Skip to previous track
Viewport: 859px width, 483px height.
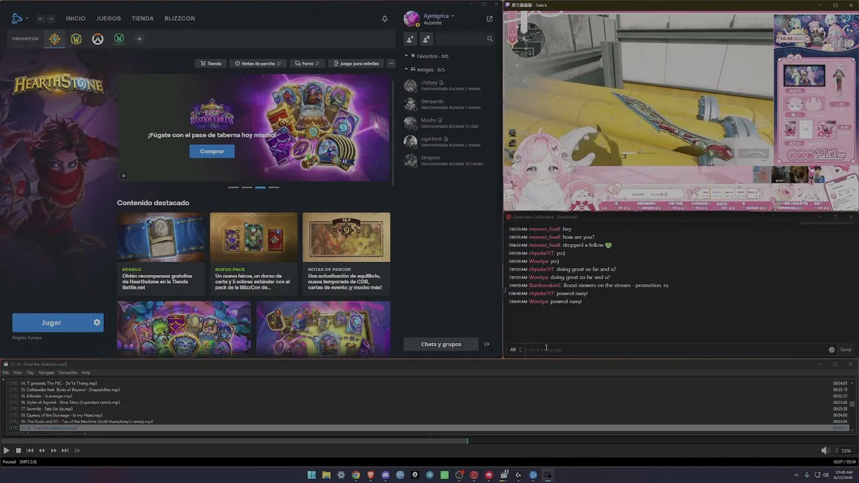point(30,451)
